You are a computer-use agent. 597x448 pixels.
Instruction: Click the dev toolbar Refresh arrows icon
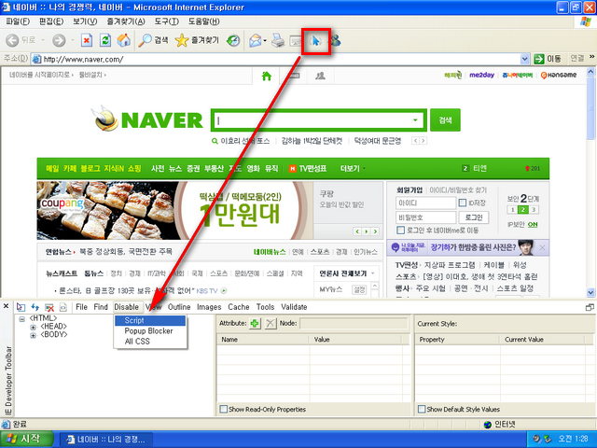[x=35, y=307]
